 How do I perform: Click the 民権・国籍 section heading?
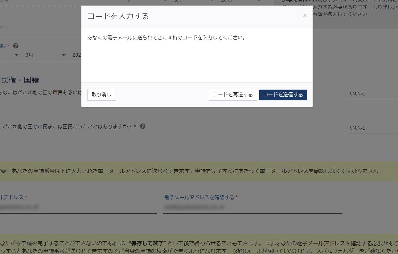click(20, 80)
